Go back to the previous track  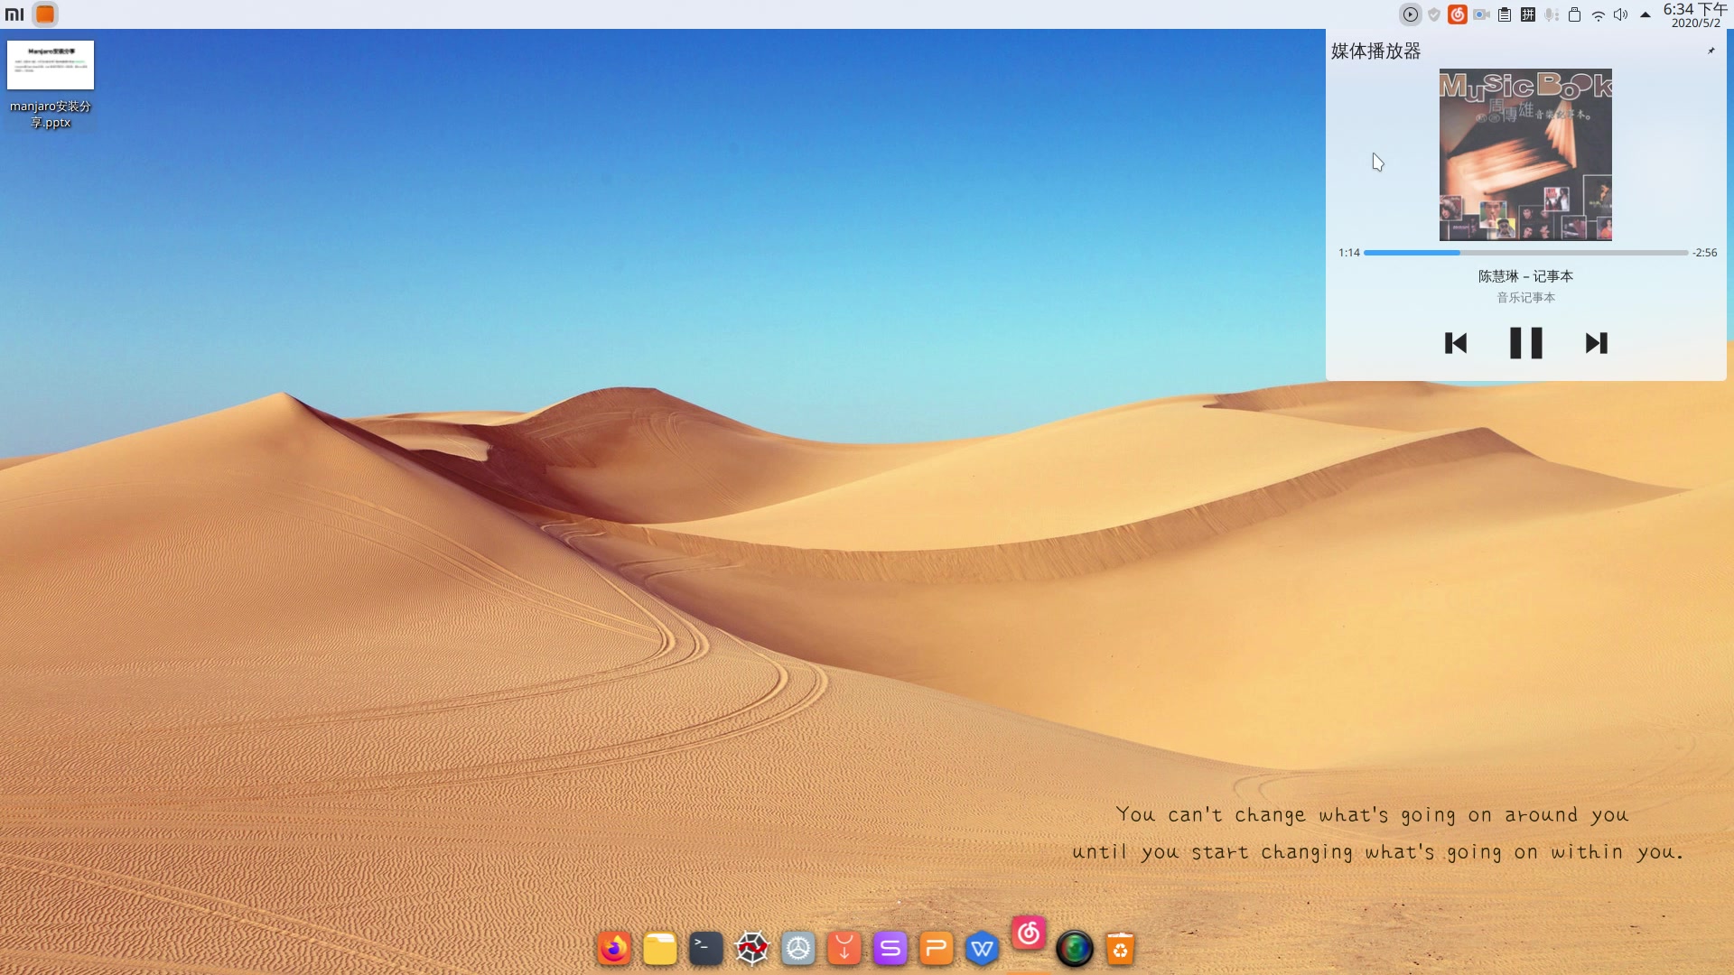click(1456, 343)
